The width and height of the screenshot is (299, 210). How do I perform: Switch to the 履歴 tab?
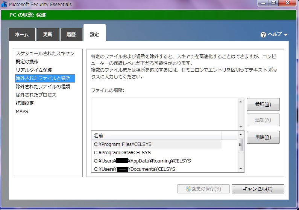(71, 35)
